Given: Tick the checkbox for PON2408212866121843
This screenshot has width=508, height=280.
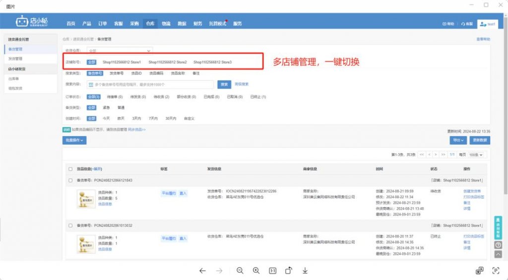Looking at the screenshot, I should tap(70, 180).
